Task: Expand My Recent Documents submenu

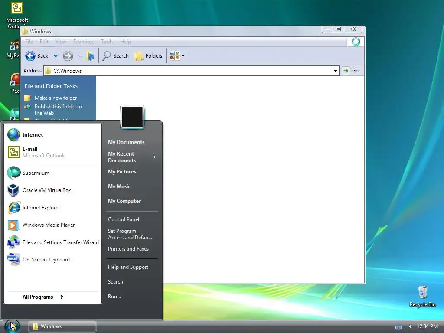Action: (x=155, y=157)
